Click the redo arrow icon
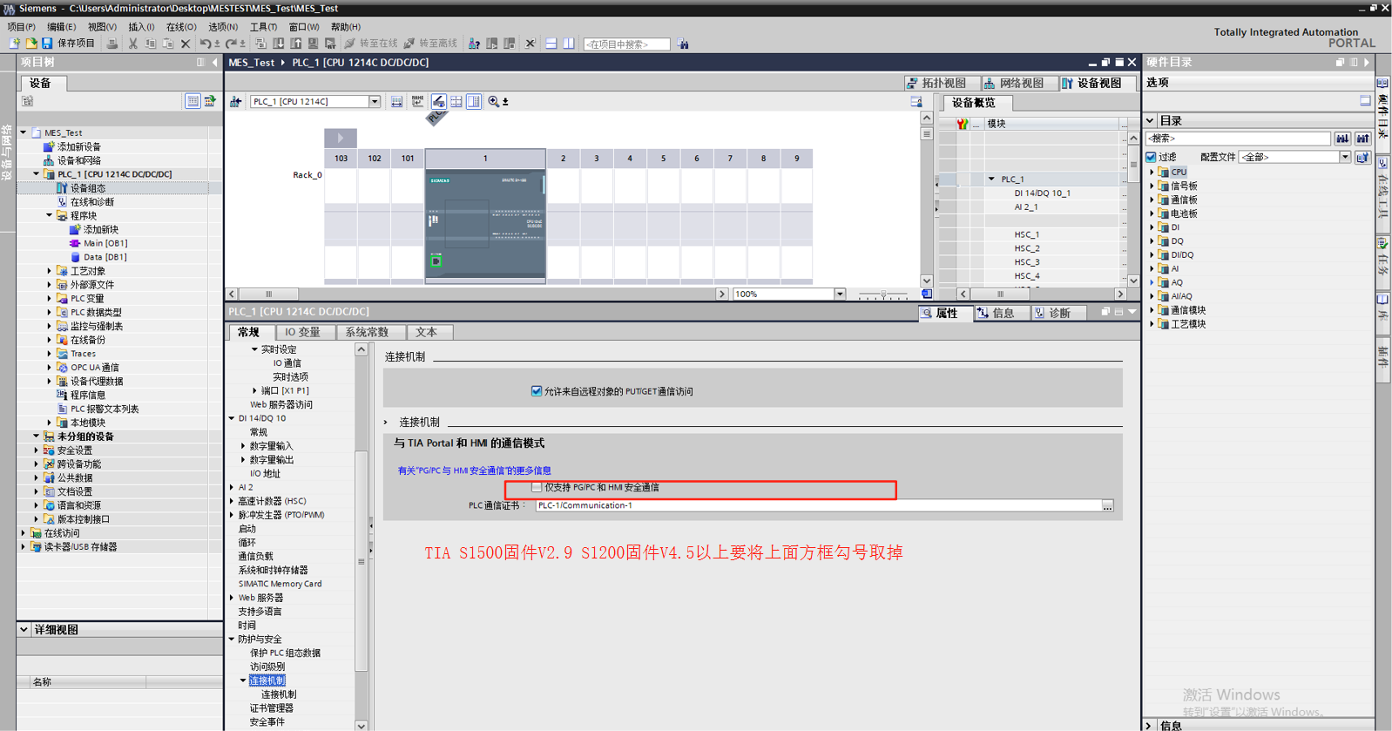The image size is (1392, 731). click(231, 44)
